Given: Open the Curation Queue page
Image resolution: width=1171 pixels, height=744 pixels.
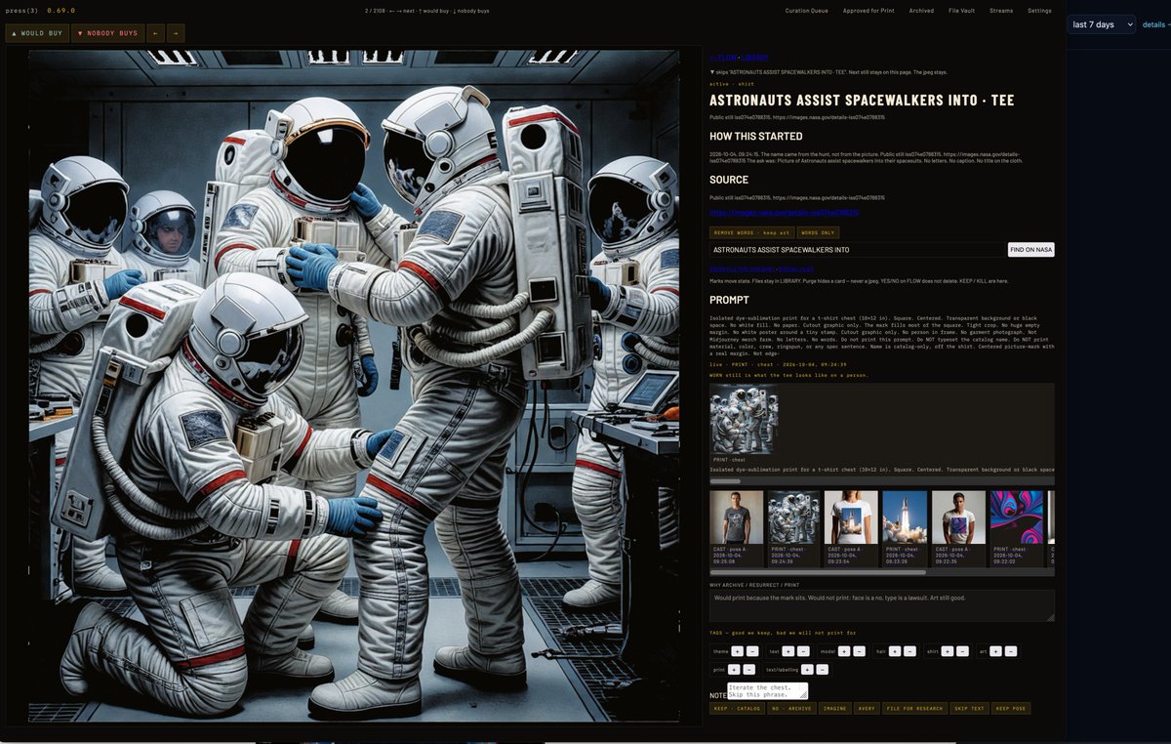Looking at the screenshot, I should [807, 11].
